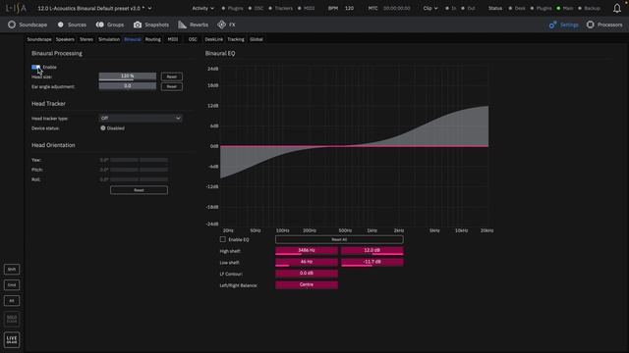Toggle the Solo Clear button
This screenshot has width=629, height=353.
tap(12, 319)
